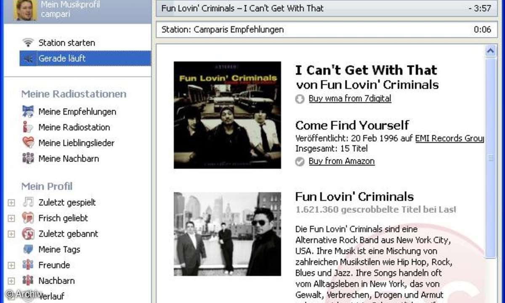Click the Freunde people icon
The width and height of the screenshot is (505, 303).
click(x=28, y=265)
